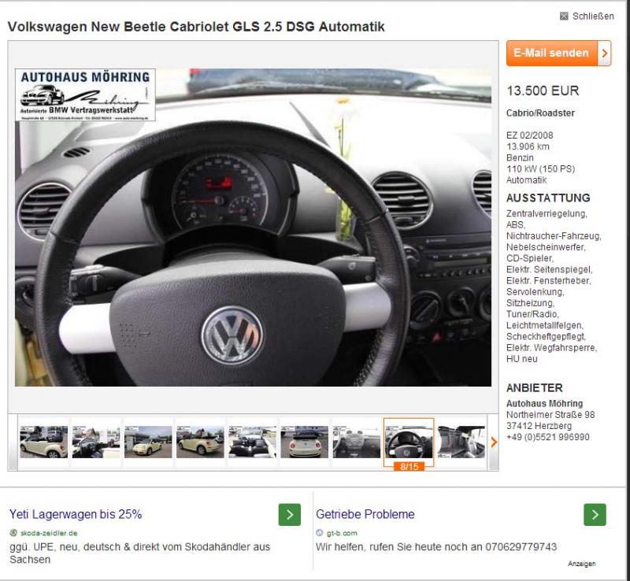This screenshot has height=581, width=630.
Task: Select the ninth thumbnail showing the seats
Action: coord(461,442)
